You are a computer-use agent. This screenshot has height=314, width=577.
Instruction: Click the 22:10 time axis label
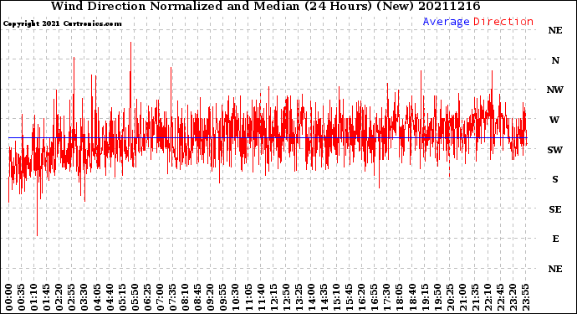tap(488, 297)
